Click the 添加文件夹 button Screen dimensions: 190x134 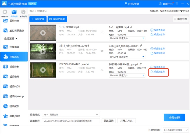57,19
